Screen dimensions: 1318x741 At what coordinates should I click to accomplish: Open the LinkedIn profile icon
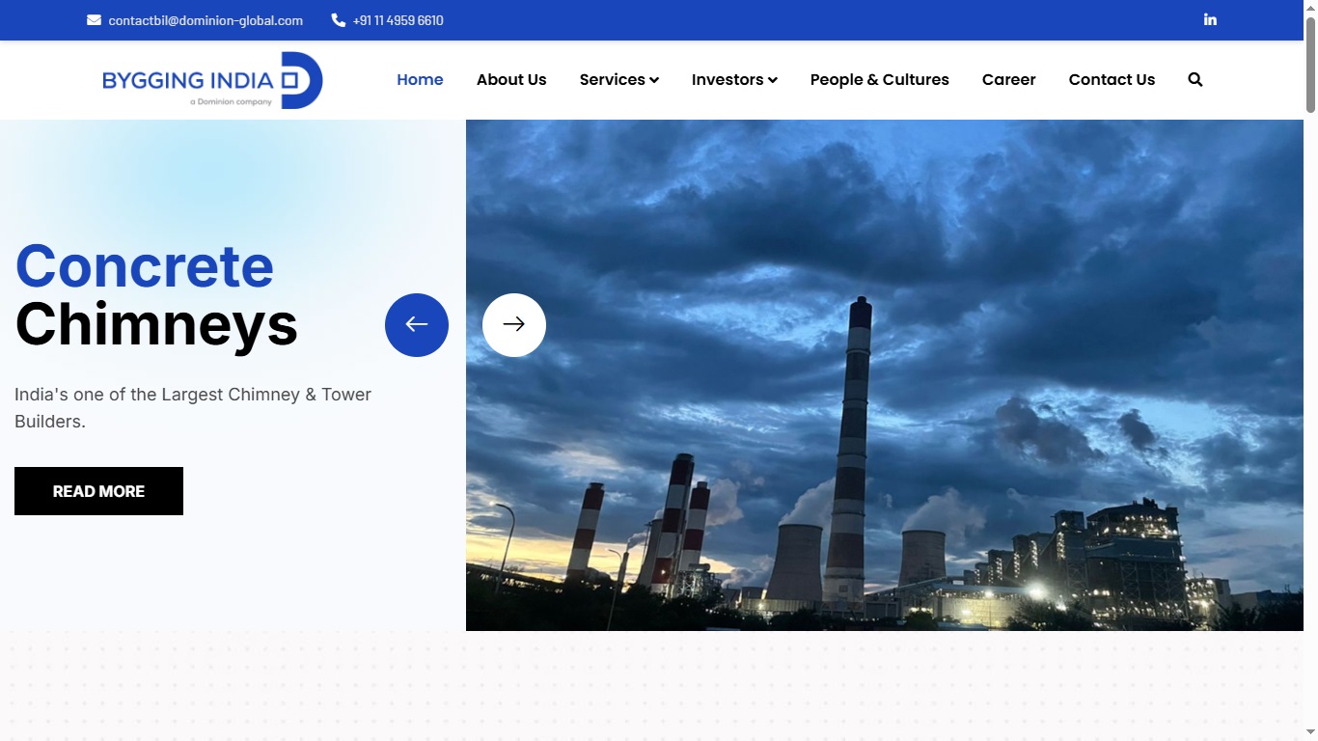point(1210,19)
